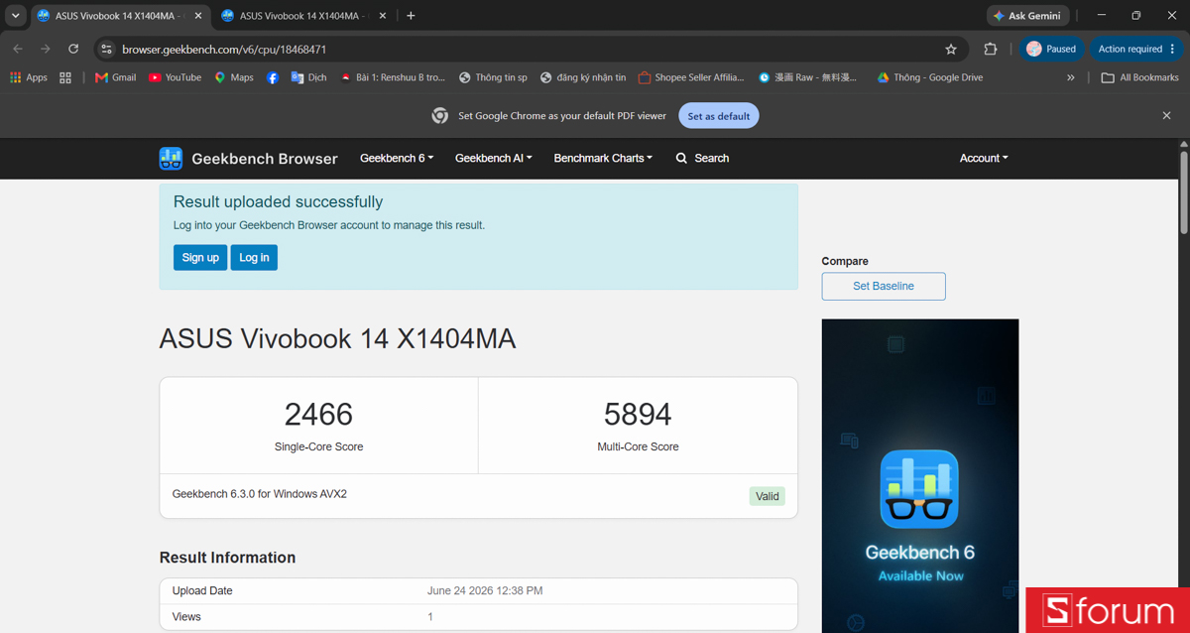Click the Search link in navbar
The height and width of the screenshot is (633, 1190).
702,158
